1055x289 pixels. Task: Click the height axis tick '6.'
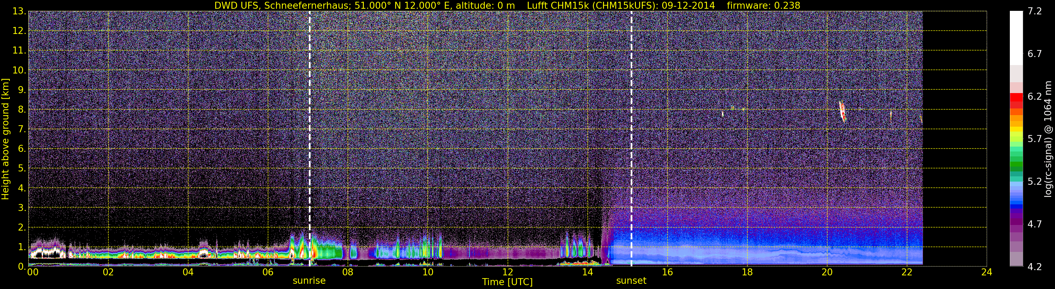[x=22, y=149]
